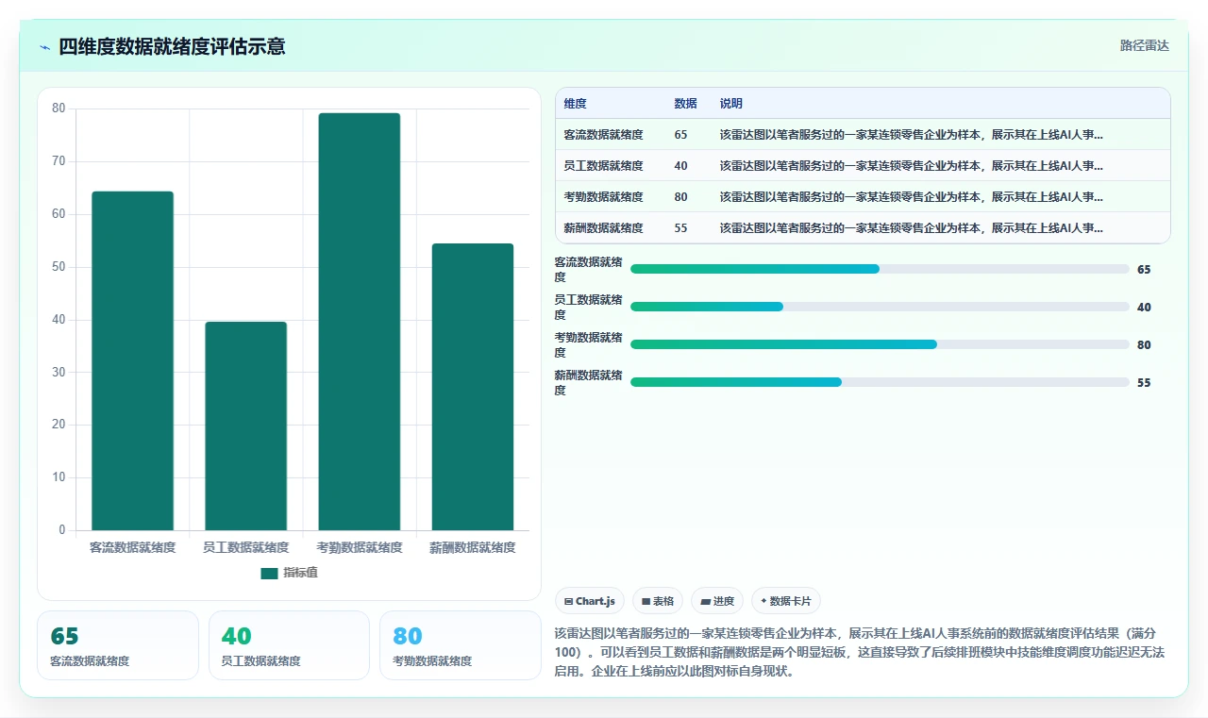Click the 客流数据就绪度 progress bar showing 65
The height and width of the screenshot is (718, 1208).
(x=880, y=269)
